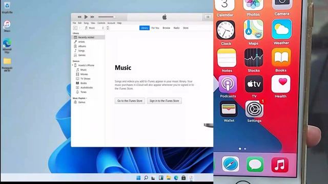Tap the Podcasts app on the iPhone

point(228,84)
